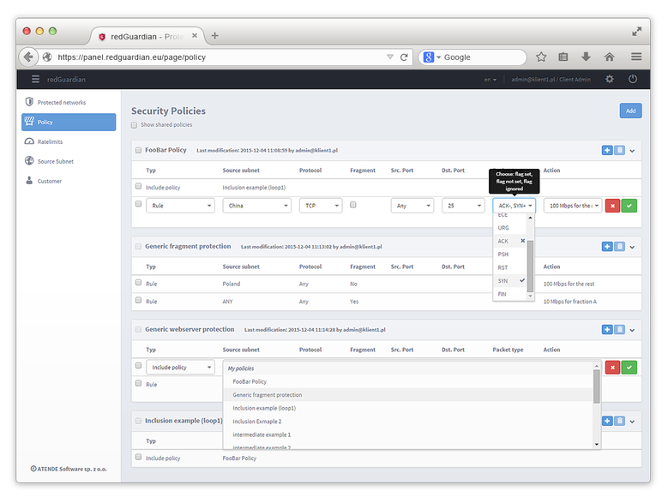Screen dimensions: 668x497
Task: Delete Generic fragment protection with trash icon
Action: [620, 247]
